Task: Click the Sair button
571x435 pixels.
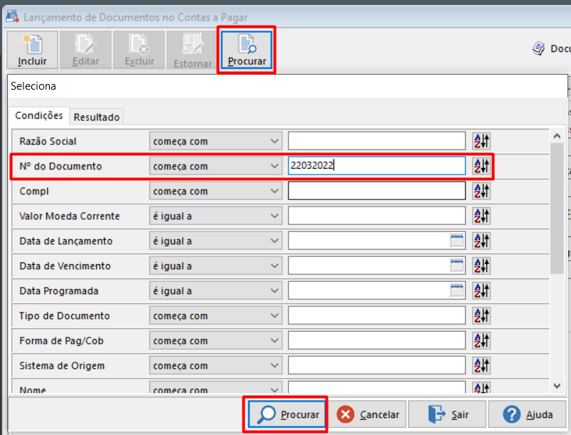Action: (447, 414)
